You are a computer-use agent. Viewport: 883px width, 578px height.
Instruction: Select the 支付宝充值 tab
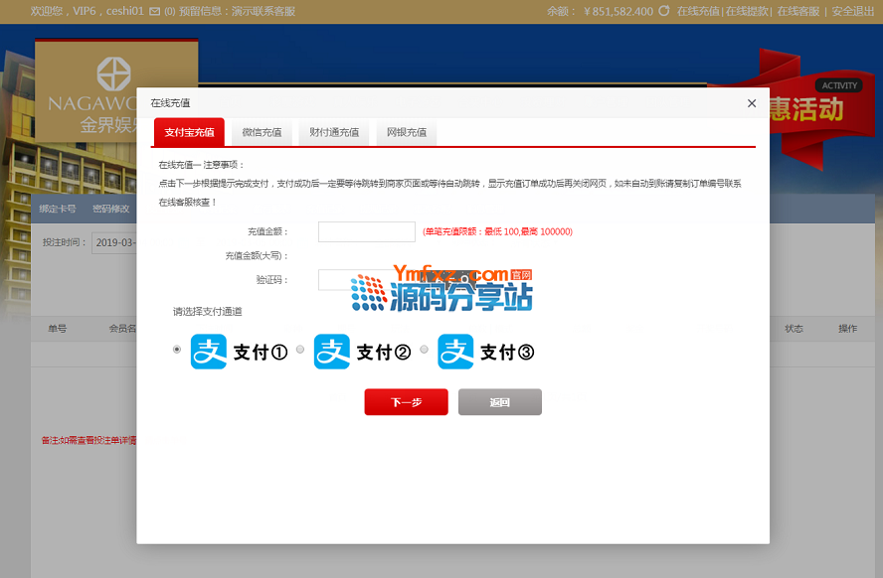(189, 132)
